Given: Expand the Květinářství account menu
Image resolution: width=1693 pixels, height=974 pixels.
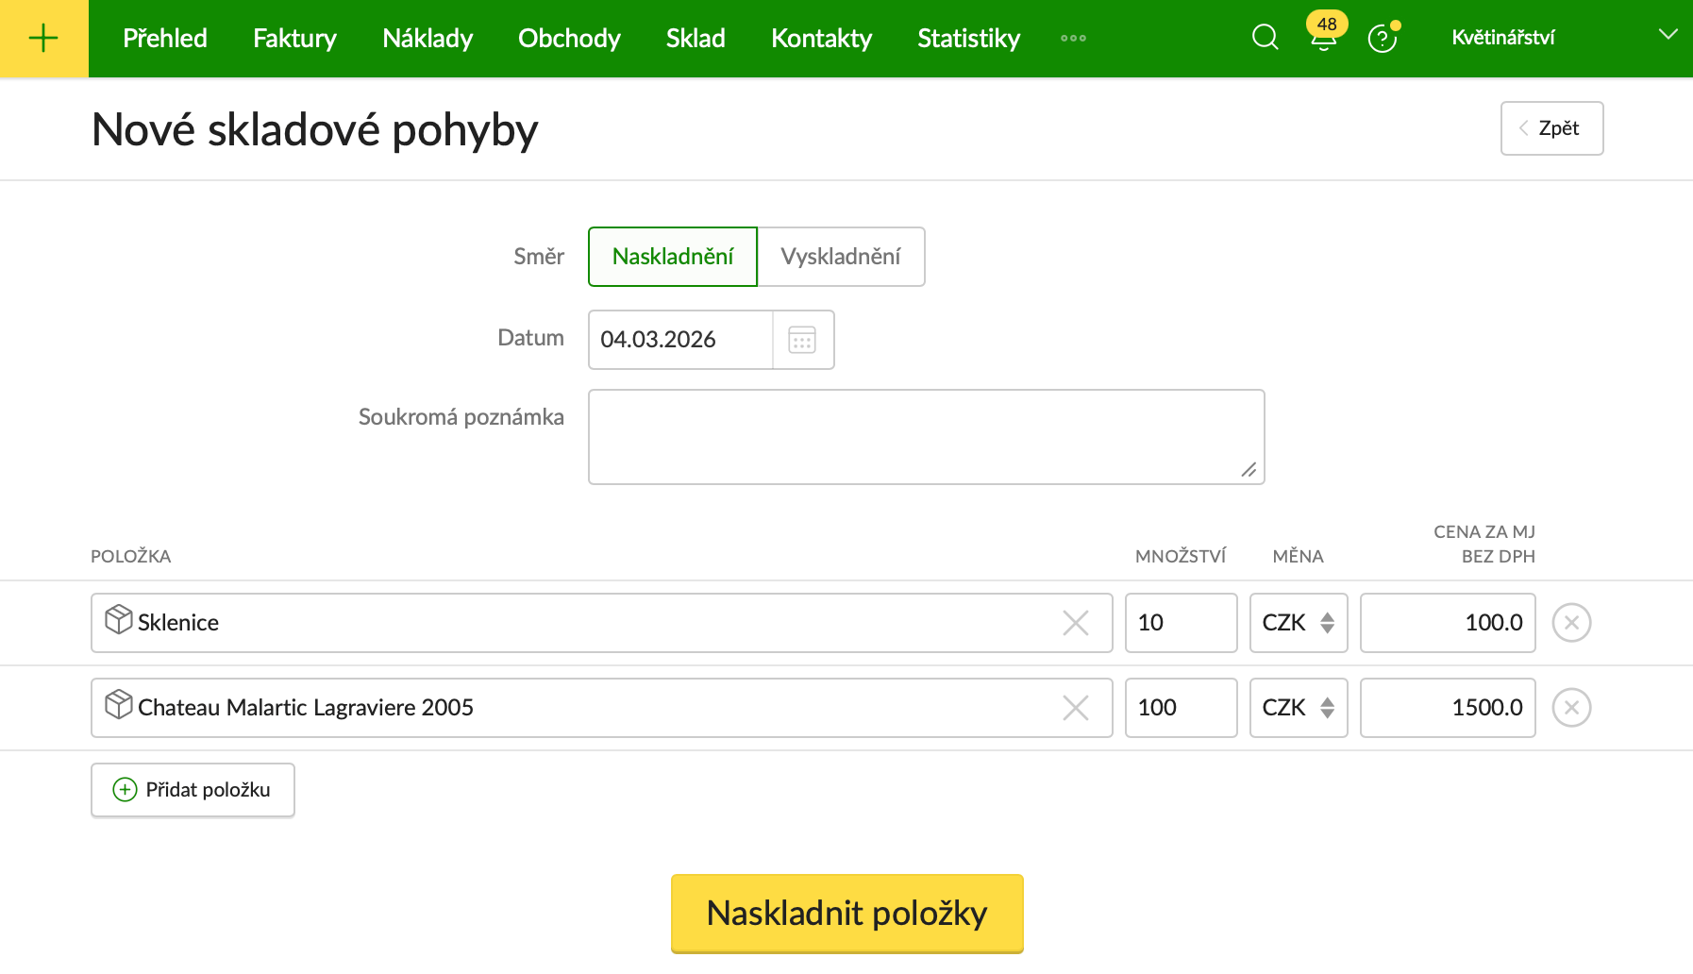Looking at the screenshot, I should coord(1668,35).
